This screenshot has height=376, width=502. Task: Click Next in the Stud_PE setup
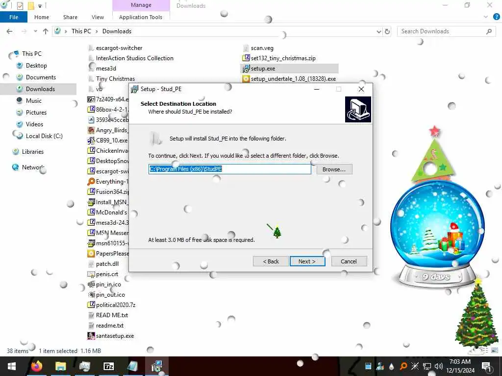[x=307, y=261]
